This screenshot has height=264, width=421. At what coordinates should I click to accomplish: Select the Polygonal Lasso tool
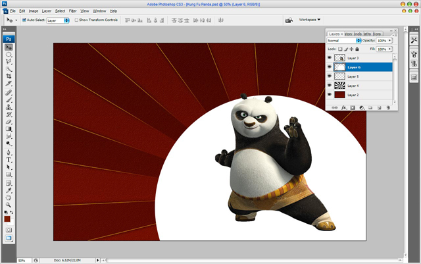click(x=9, y=62)
